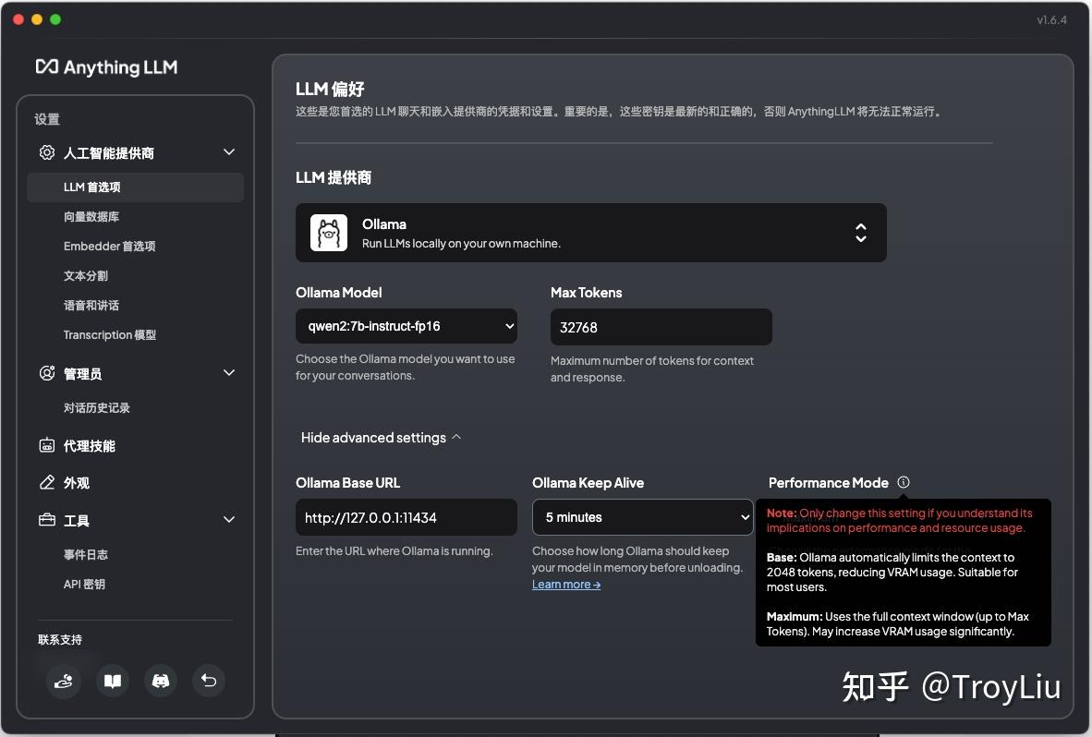Open Transcription 模型 settings
The image size is (1092, 737).
[109, 334]
